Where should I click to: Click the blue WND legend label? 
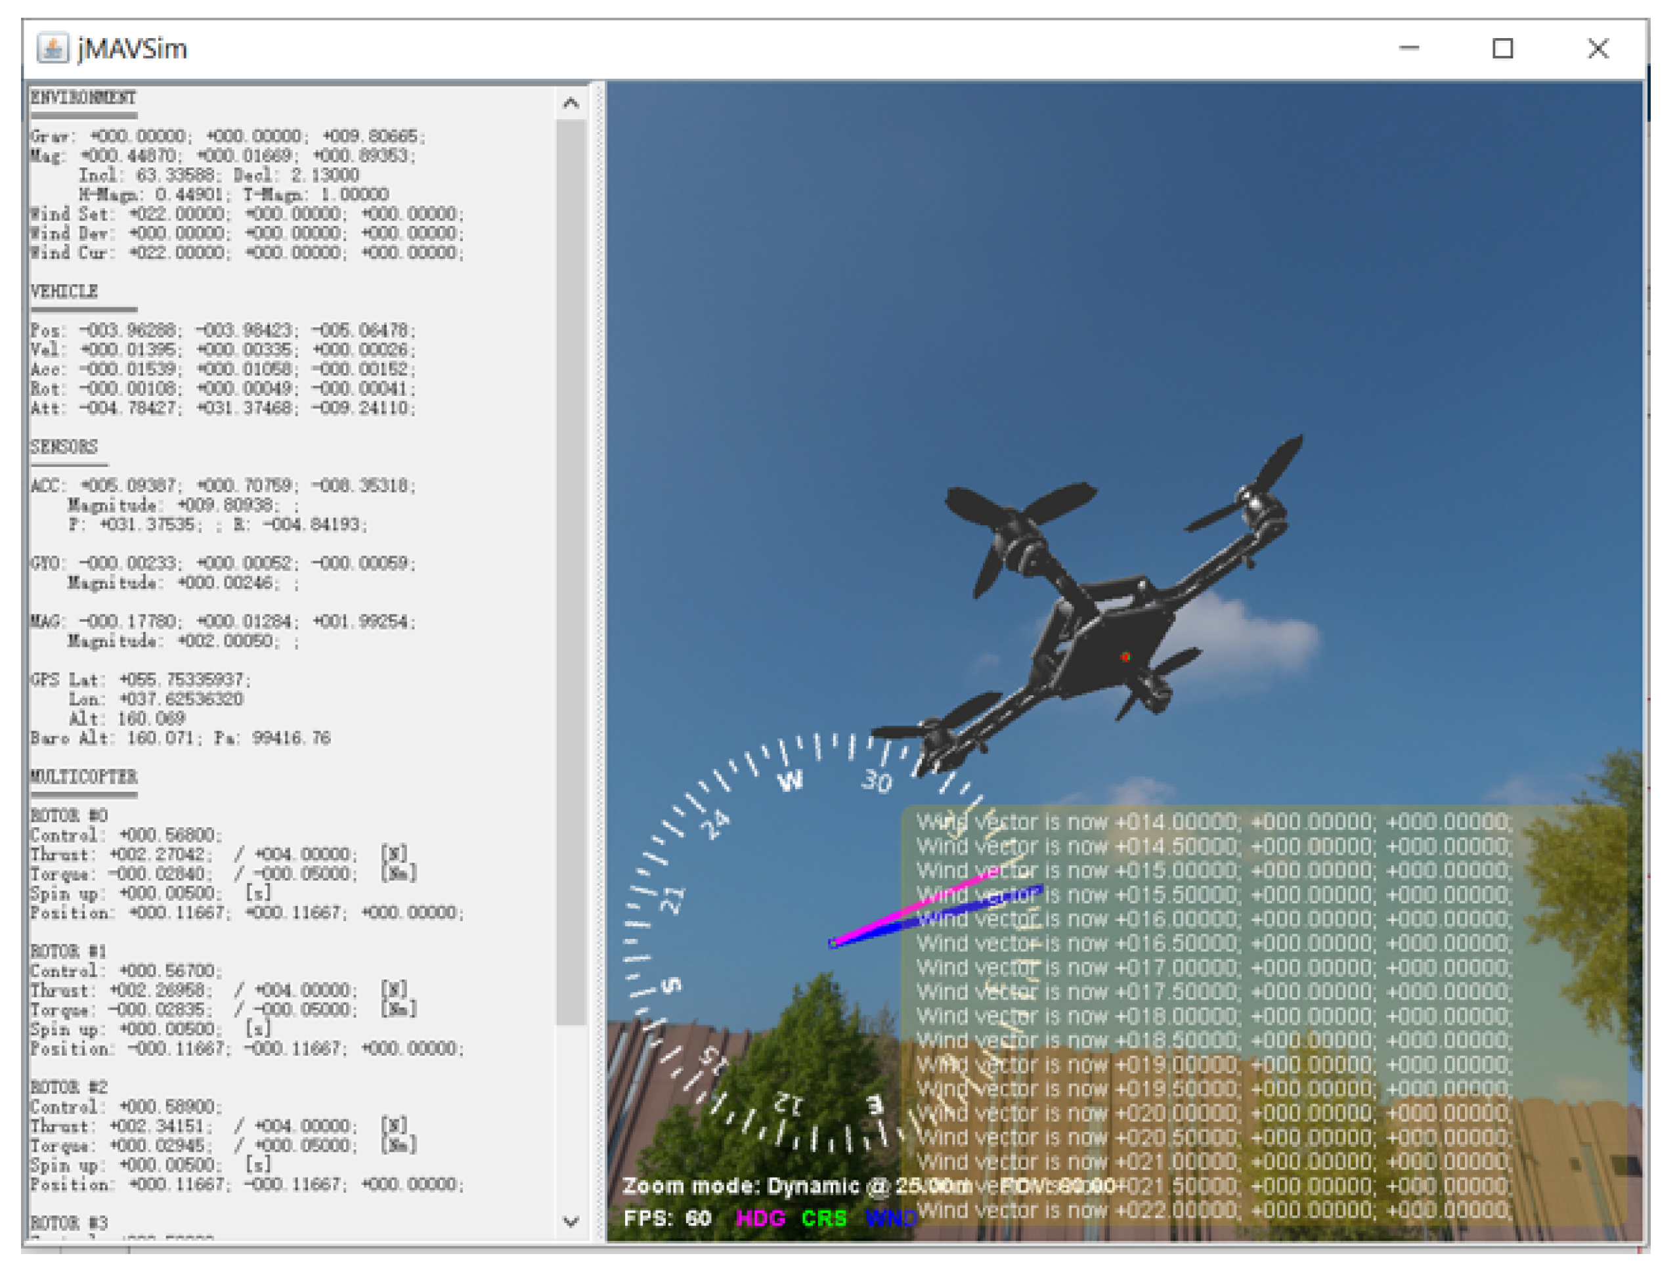pos(891,1218)
